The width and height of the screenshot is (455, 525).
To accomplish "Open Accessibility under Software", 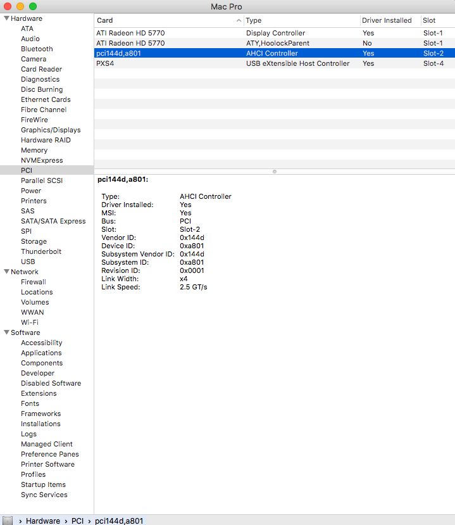I will pyautogui.click(x=42, y=343).
